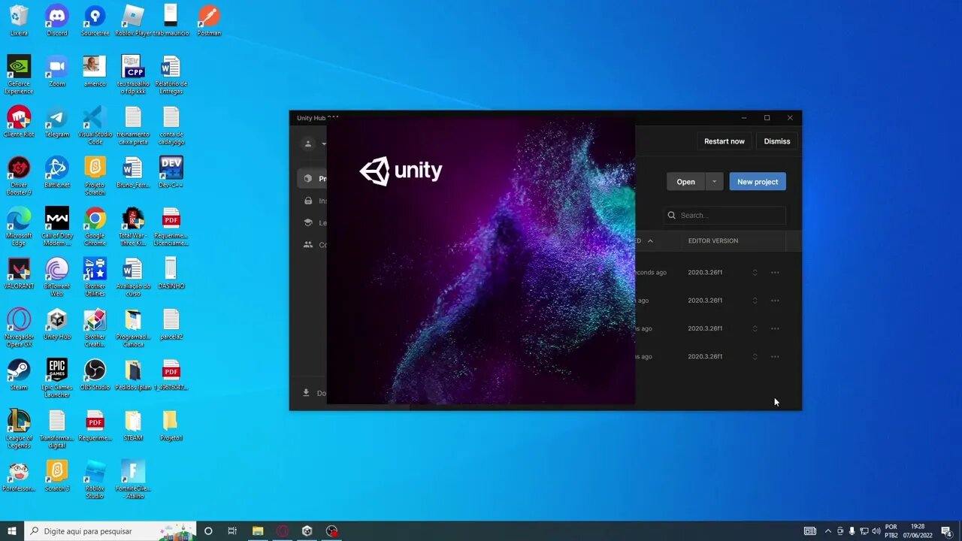Viewport: 962px width, 541px height.
Task: Open Task View from the taskbar
Action: (x=232, y=531)
